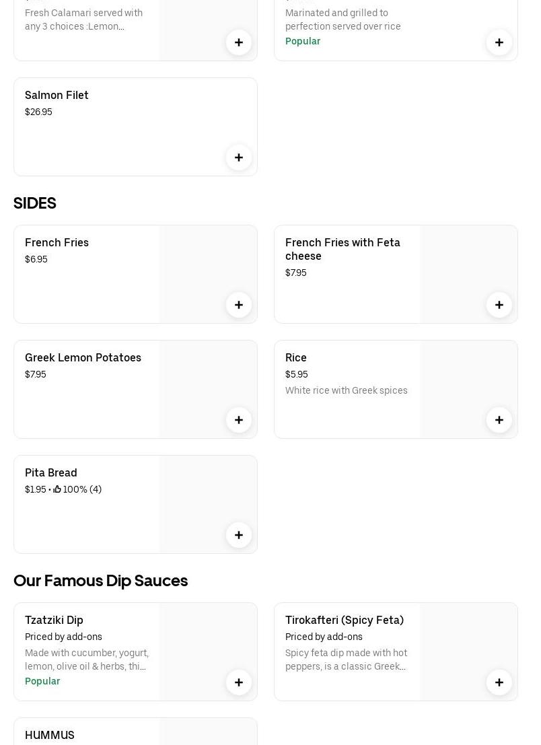Add French Fries with Feta cheese
Screen dimensions: 541x745
point(499,305)
